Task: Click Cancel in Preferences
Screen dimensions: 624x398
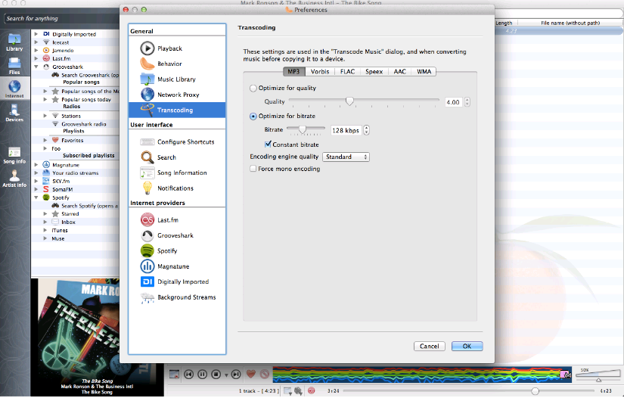Action: coord(430,347)
